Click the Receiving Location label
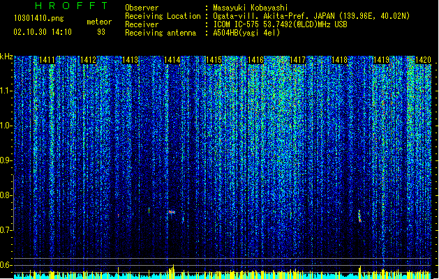The width and height of the screenshot is (439, 279). [163, 16]
